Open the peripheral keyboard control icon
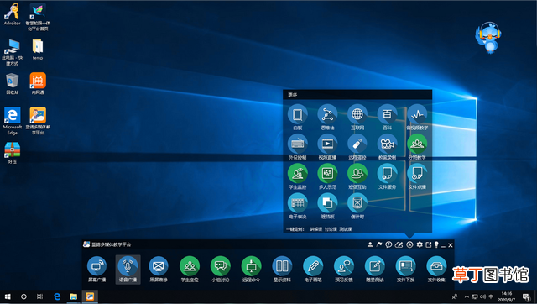 coord(298,144)
